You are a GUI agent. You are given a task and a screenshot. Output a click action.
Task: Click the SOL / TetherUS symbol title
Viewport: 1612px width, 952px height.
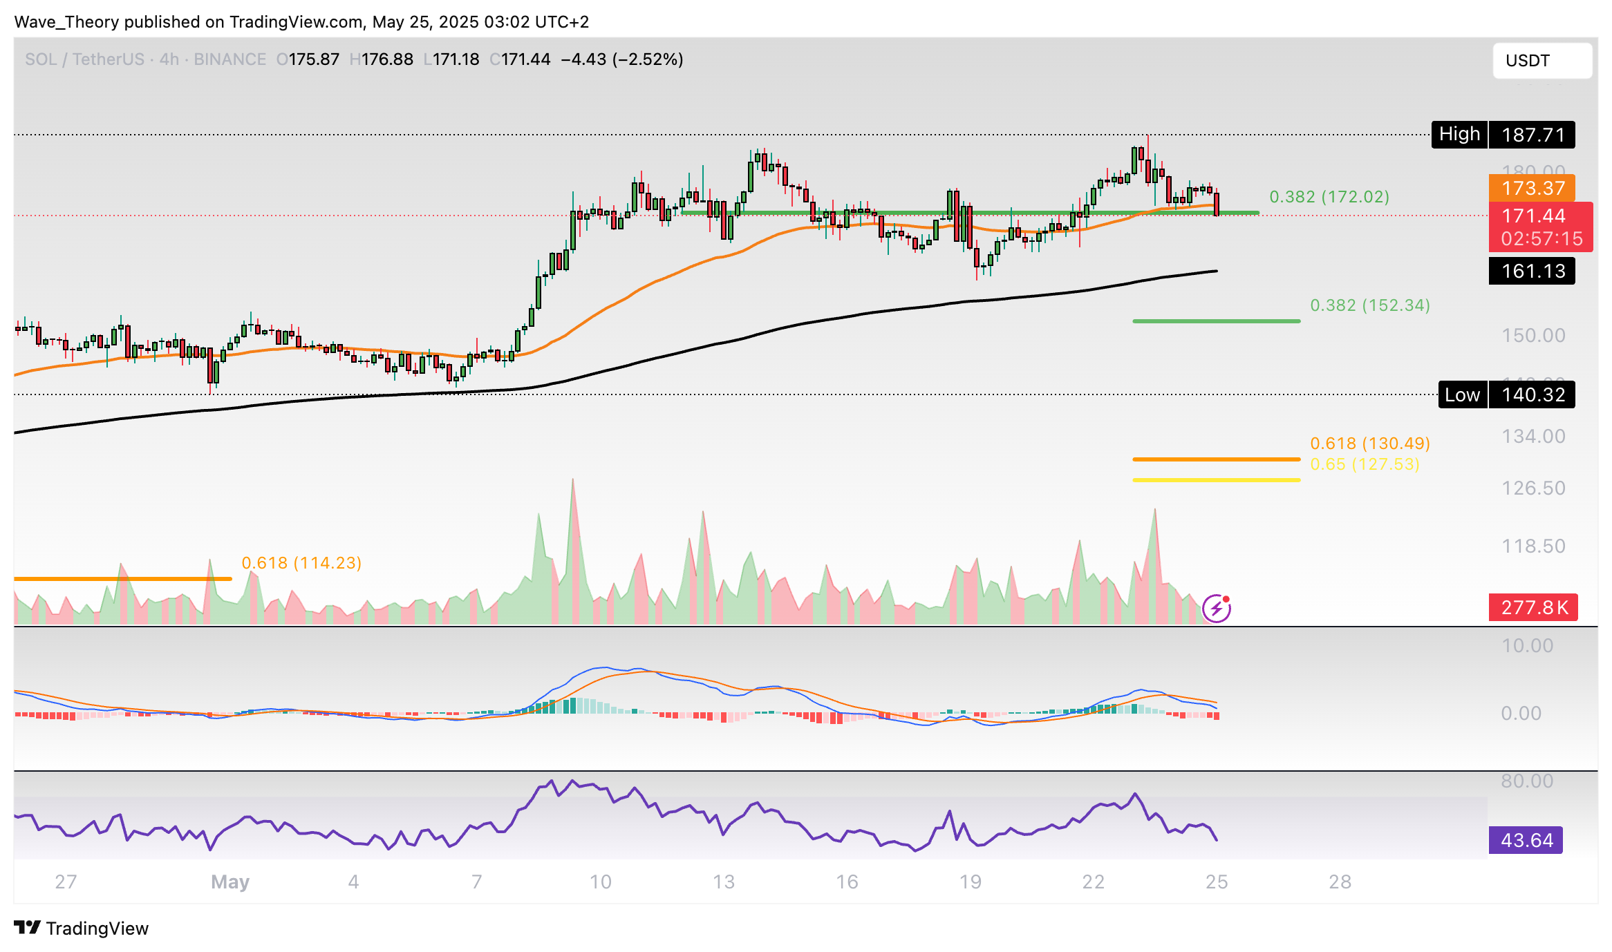[84, 59]
